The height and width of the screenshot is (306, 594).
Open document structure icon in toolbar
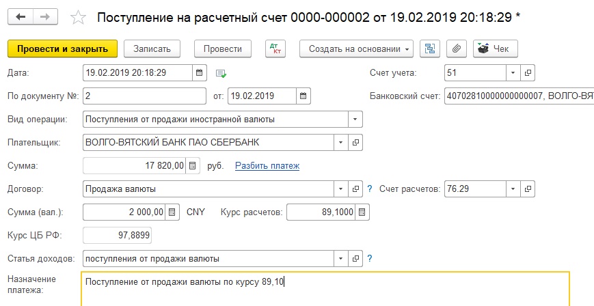[x=430, y=48]
